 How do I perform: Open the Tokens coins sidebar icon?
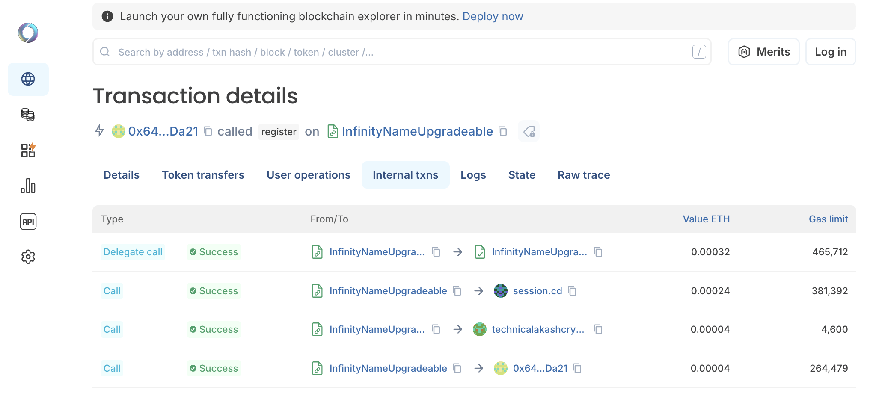pos(28,115)
